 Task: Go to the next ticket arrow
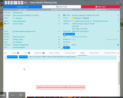point(9,3)
